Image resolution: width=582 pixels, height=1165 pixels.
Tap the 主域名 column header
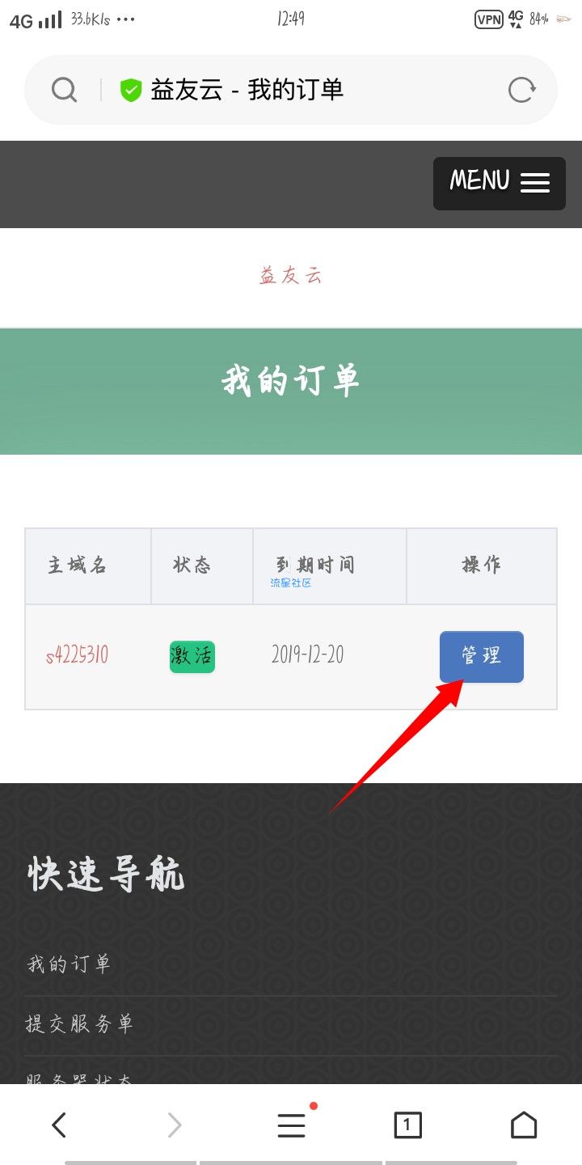click(77, 565)
